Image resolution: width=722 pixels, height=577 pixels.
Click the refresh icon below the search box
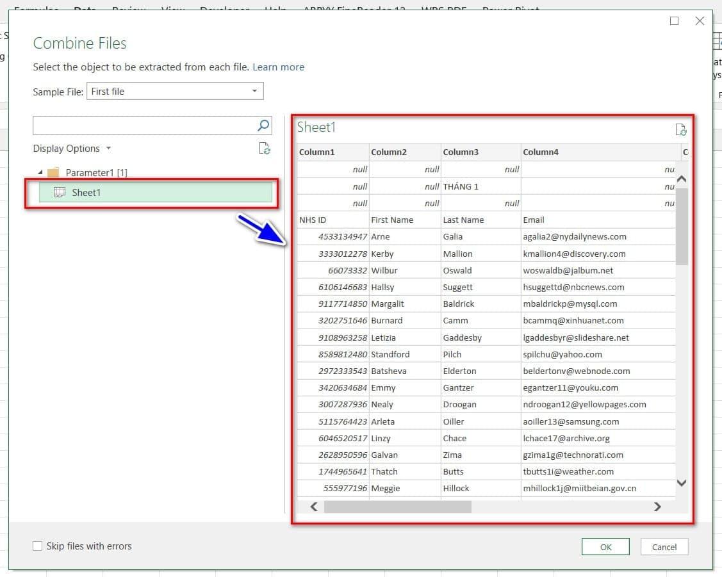264,149
